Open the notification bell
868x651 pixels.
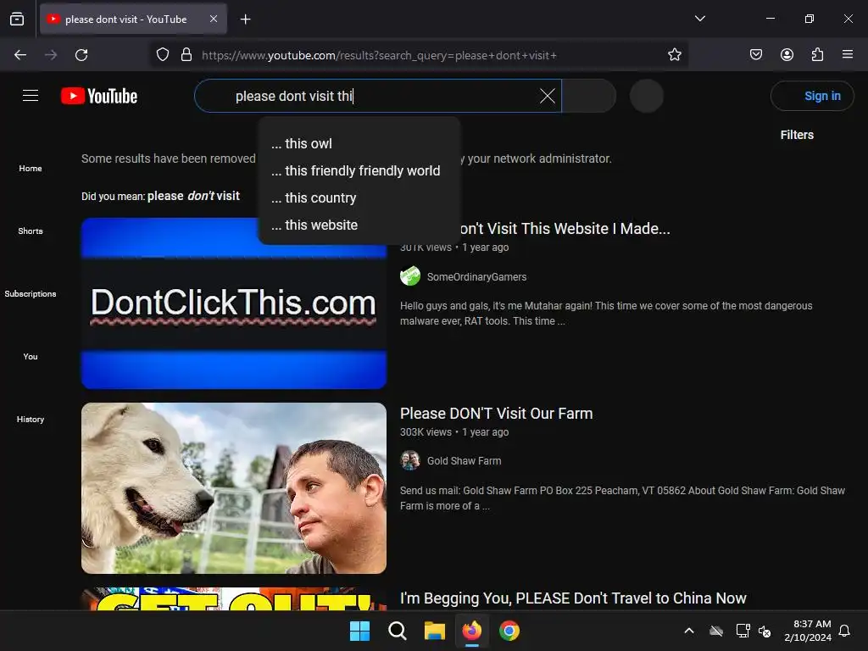click(x=844, y=631)
